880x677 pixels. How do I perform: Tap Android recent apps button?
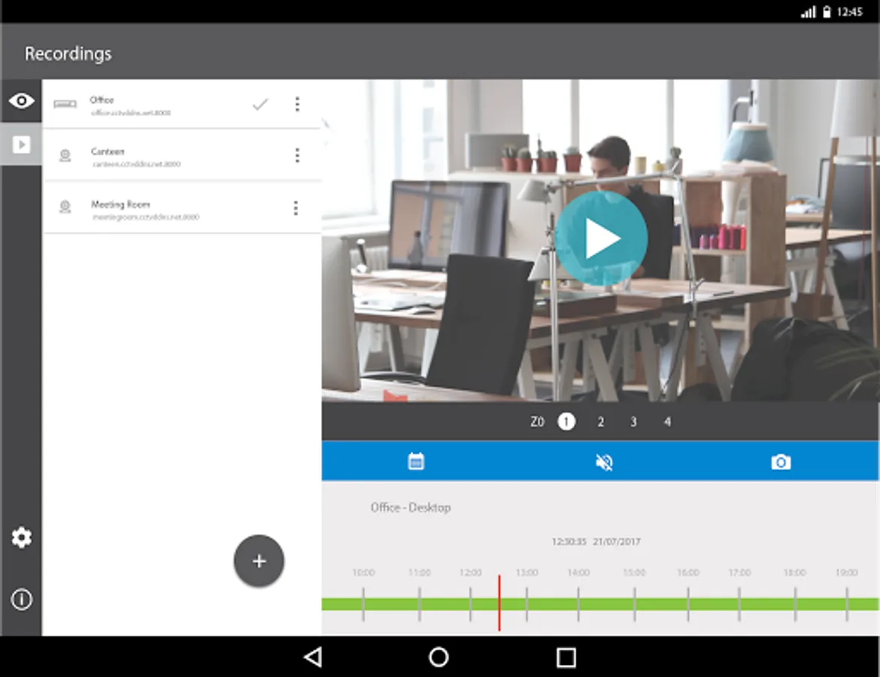566,657
